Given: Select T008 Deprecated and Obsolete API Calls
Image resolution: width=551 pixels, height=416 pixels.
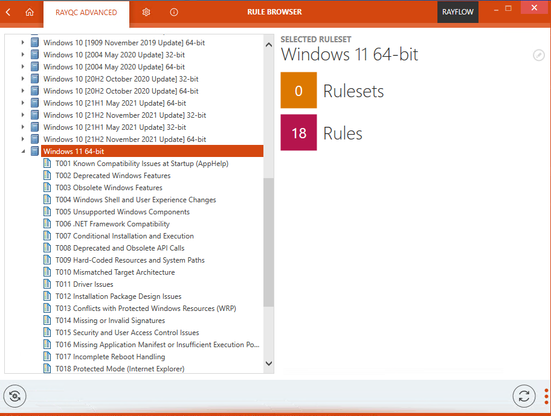Looking at the screenshot, I should (x=120, y=248).
